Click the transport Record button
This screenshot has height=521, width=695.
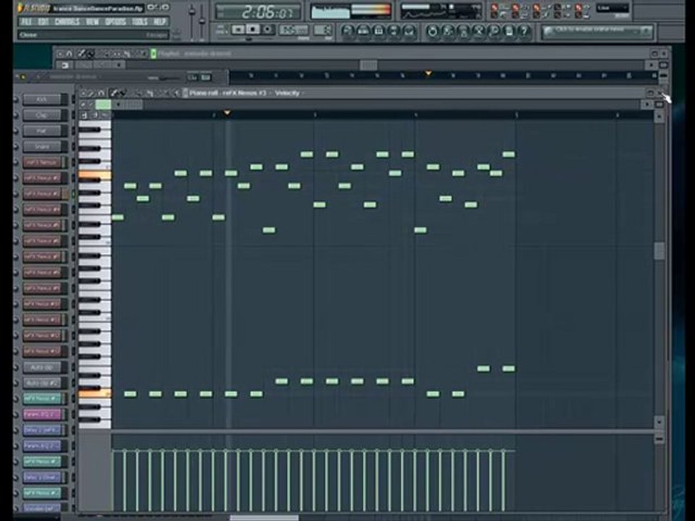tap(267, 30)
